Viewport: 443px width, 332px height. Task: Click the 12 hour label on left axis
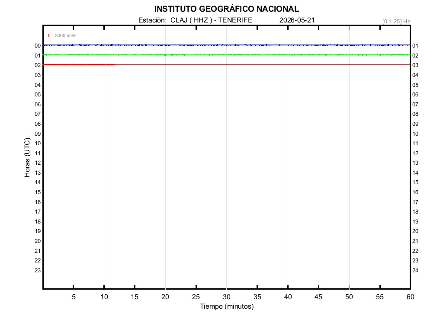click(38, 163)
